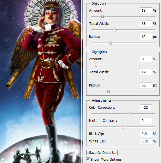
Task: Click the Color Correction value field
Action: (146, 108)
